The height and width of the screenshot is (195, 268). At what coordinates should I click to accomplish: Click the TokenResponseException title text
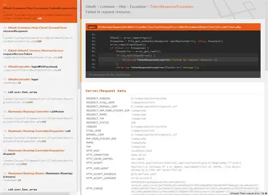(172, 6)
